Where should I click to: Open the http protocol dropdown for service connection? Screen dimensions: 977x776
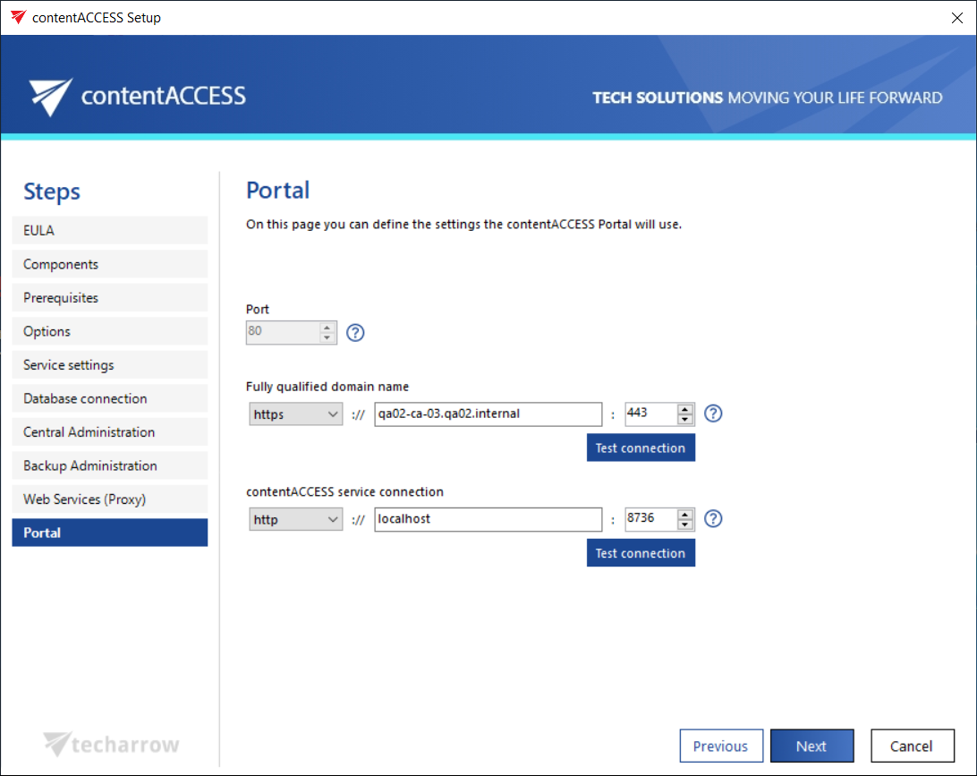point(295,519)
